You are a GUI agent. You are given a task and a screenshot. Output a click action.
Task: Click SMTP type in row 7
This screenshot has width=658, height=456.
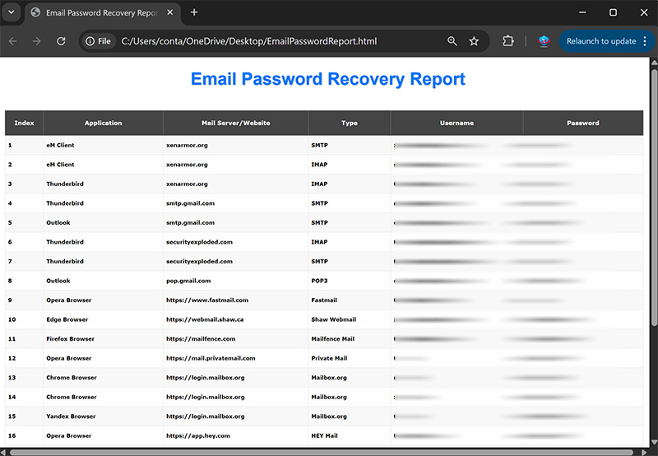coord(319,261)
